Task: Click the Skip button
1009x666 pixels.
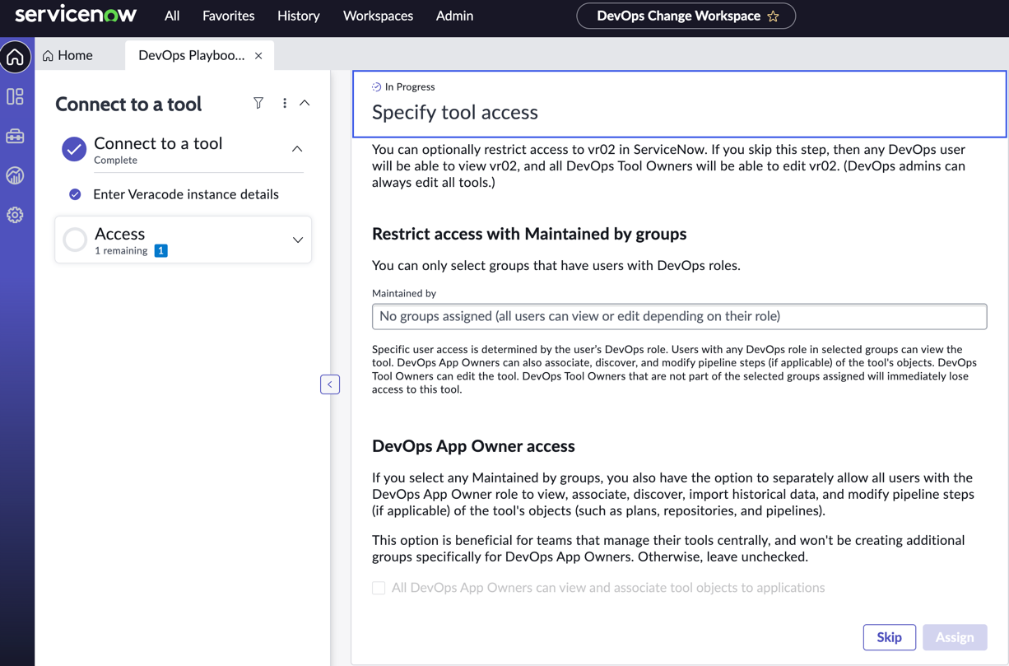Action: [889, 637]
